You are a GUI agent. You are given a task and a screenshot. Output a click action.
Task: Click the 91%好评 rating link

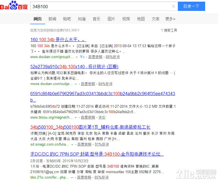(102, 144)
